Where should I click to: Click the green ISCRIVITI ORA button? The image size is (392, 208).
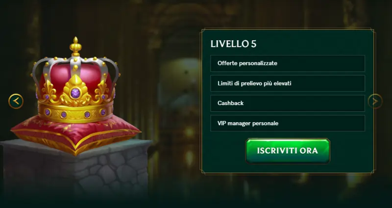pyautogui.click(x=288, y=151)
